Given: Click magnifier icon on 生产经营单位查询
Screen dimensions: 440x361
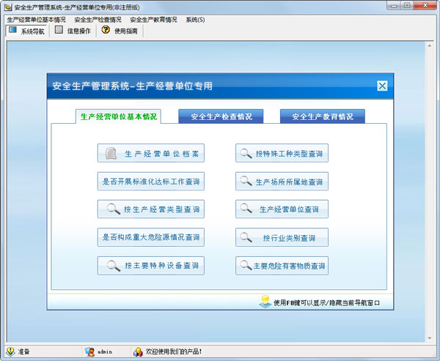Looking at the screenshot, I should (x=246, y=208).
